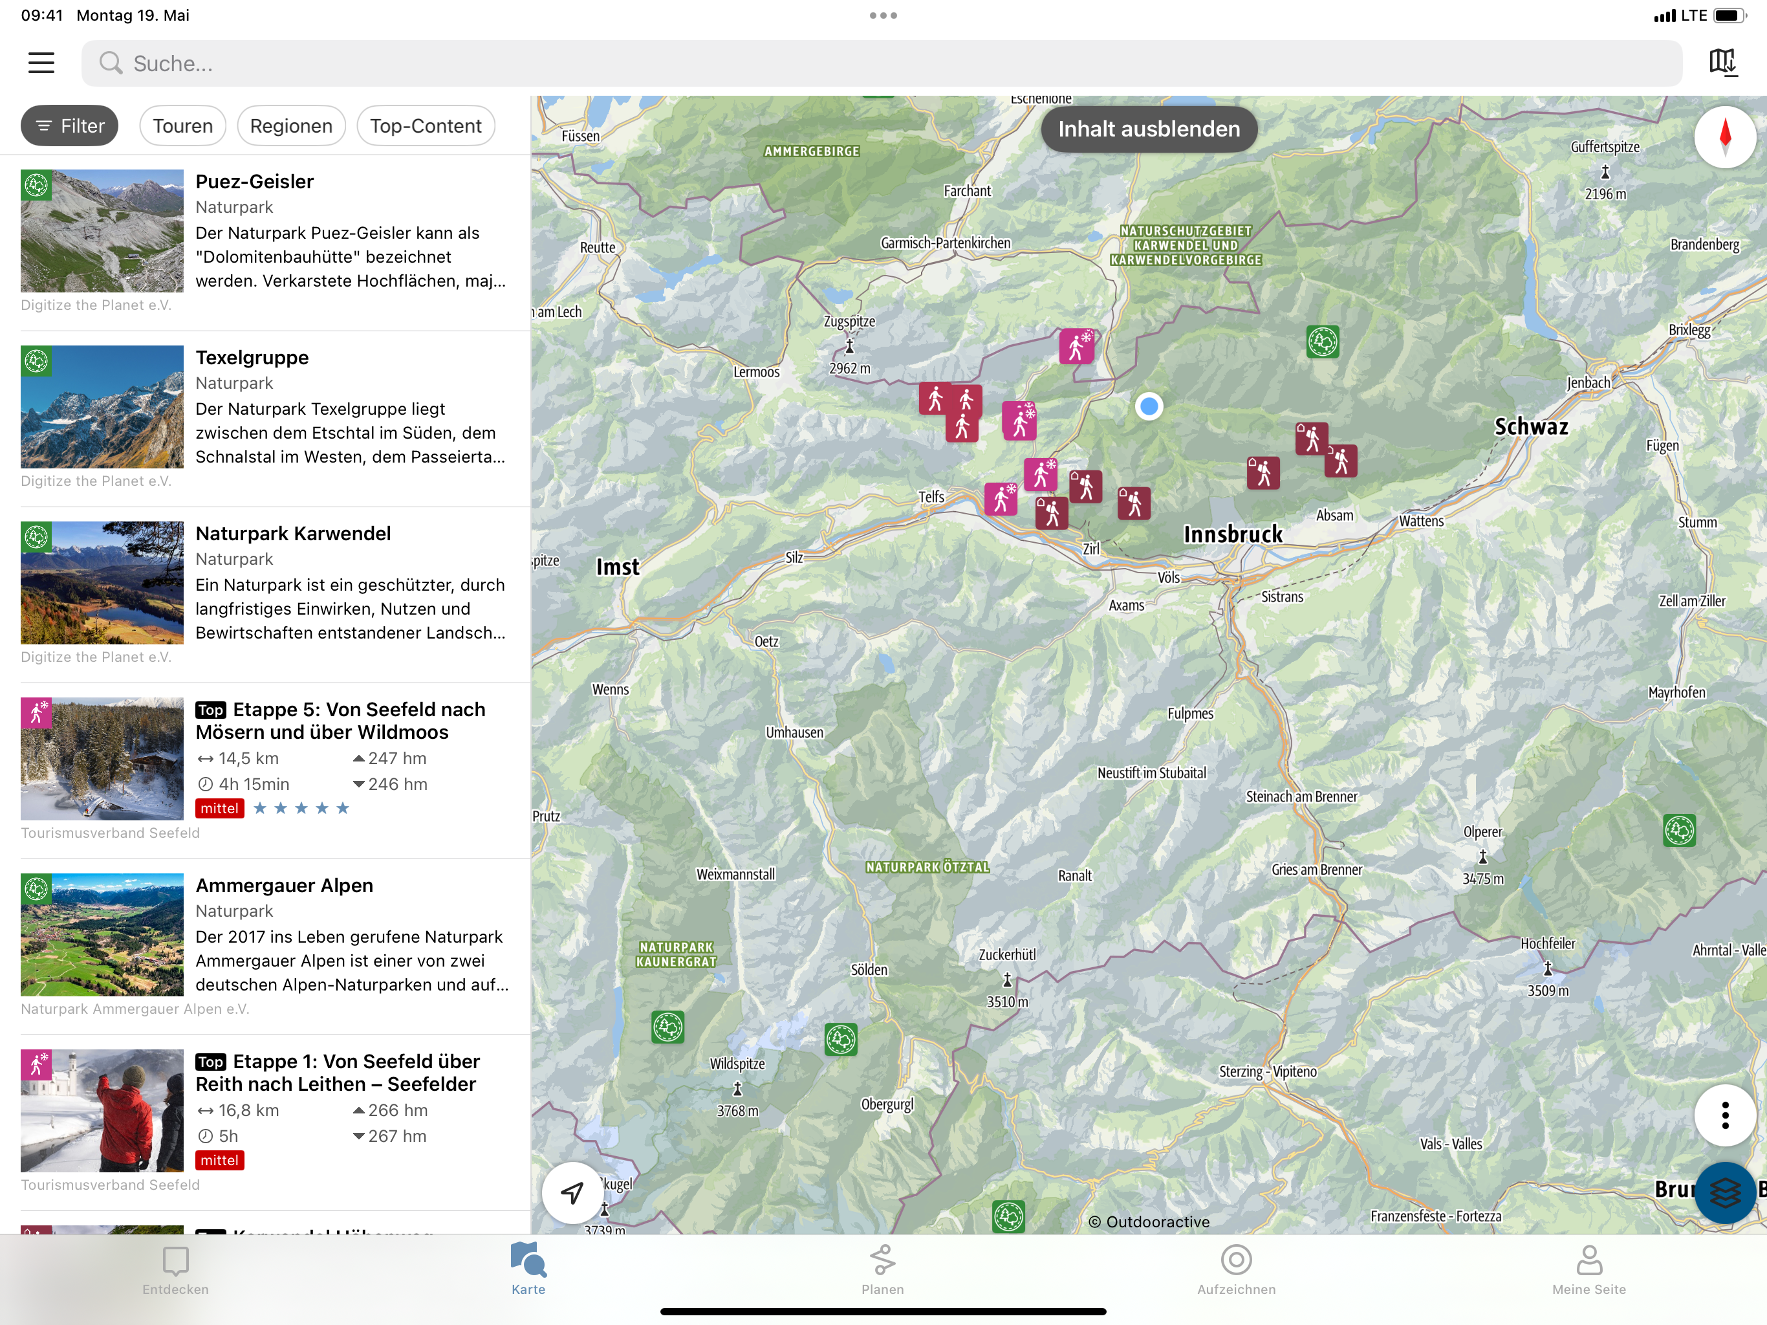Open the hamburger menu

41,63
